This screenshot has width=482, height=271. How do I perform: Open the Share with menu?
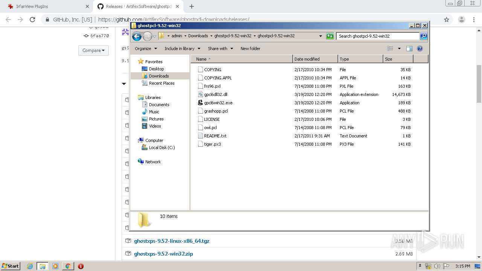[220, 49]
